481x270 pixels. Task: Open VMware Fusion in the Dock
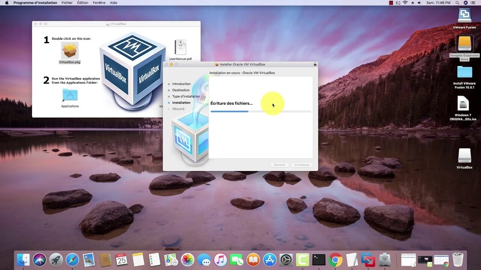(368, 259)
